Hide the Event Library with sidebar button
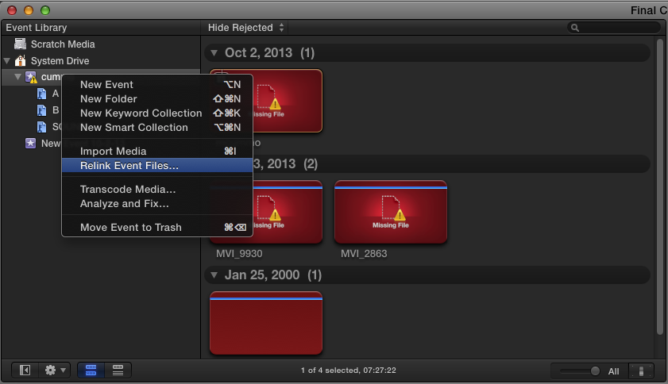Image resolution: width=668 pixels, height=384 pixels. pyautogui.click(x=25, y=371)
